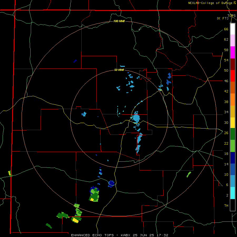Select the light green band near 22
Screen dimensions: 237x237
[x=233, y=146]
